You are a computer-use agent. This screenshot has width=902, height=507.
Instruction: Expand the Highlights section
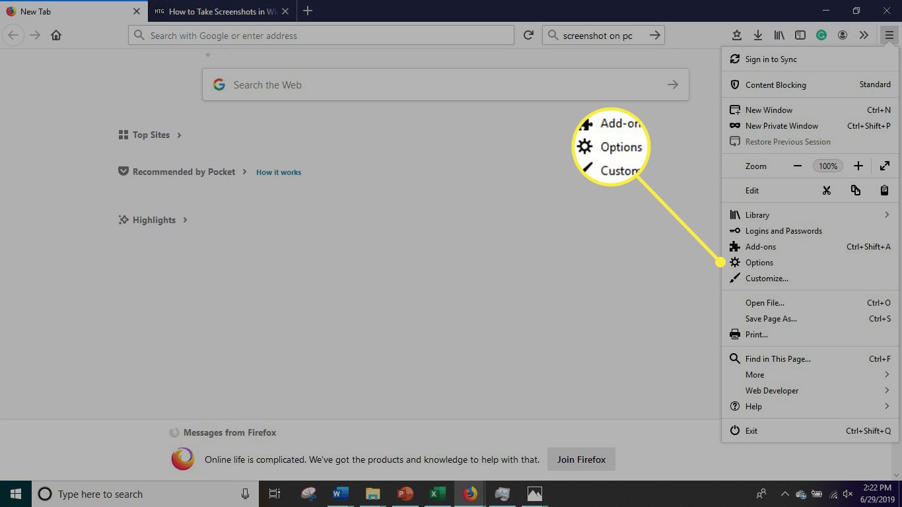153,220
